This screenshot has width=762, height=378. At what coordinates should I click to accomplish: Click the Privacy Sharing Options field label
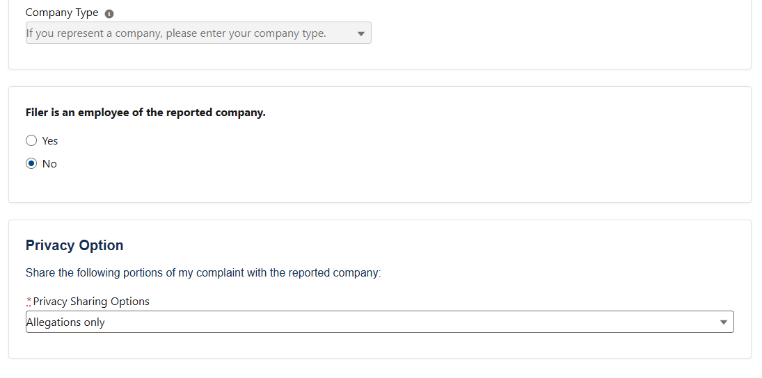(91, 302)
